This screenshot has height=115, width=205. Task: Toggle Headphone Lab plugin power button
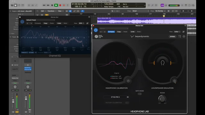(96, 30)
